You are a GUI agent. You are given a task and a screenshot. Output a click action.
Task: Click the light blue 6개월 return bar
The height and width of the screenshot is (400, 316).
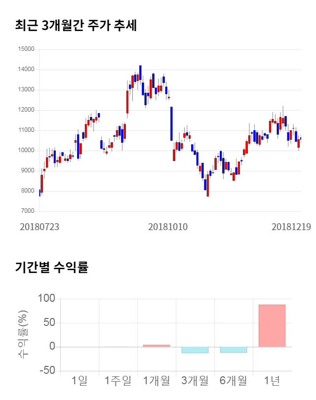[x=234, y=350]
